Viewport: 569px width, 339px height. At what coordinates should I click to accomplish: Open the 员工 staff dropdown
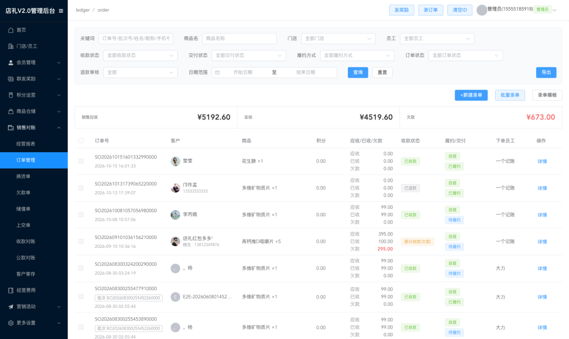point(437,38)
